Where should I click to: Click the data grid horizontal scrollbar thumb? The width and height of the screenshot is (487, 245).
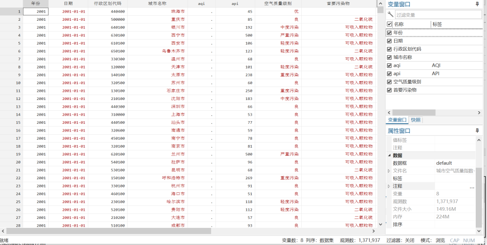(x=108, y=231)
